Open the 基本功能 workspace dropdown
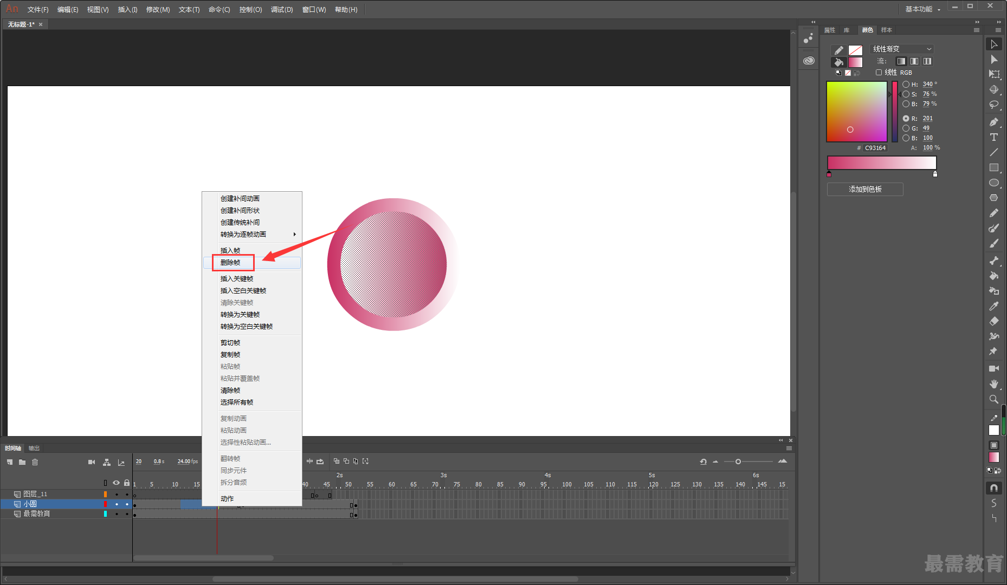This screenshot has width=1007, height=585. point(923,9)
